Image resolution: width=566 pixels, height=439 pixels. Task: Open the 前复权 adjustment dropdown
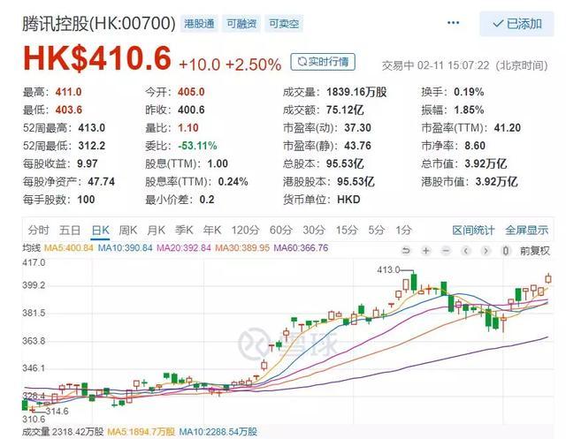point(534,251)
